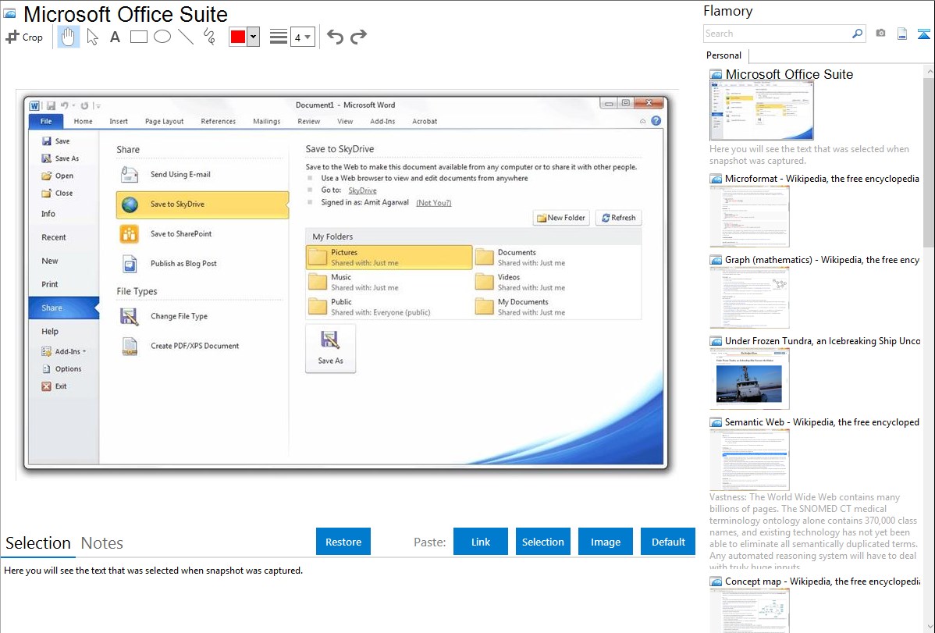The height and width of the screenshot is (633, 935).
Task: Click the Publish as Blog Post icon
Action: [x=130, y=264]
